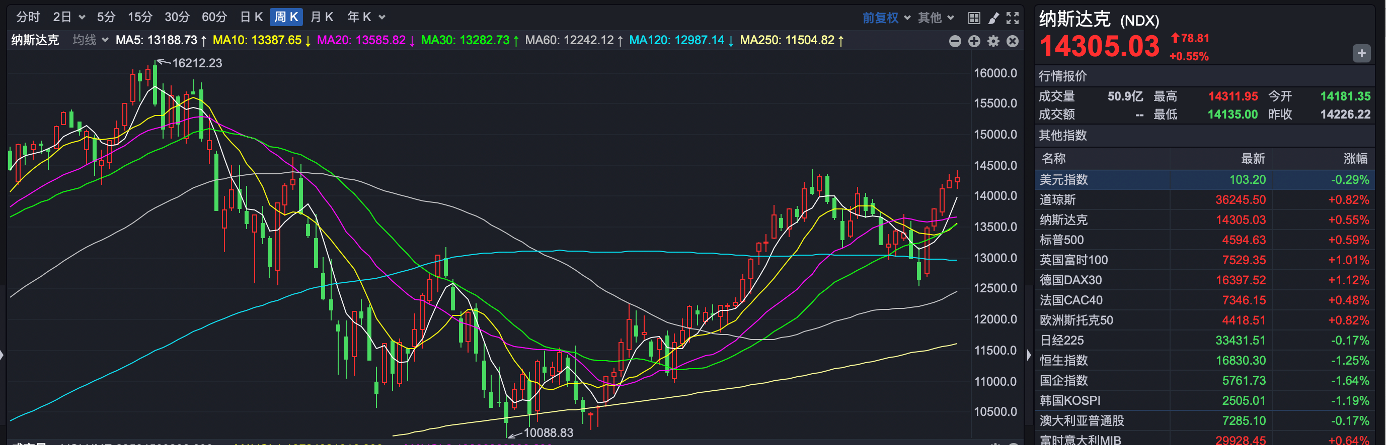
Task: Zoom in chart with plus icon
Action: [x=974, y=41]
